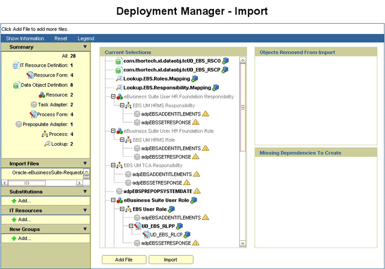Collapse the New Groups section arrow
This screenshot has width=385, height=269.
(x=85, y=229)
